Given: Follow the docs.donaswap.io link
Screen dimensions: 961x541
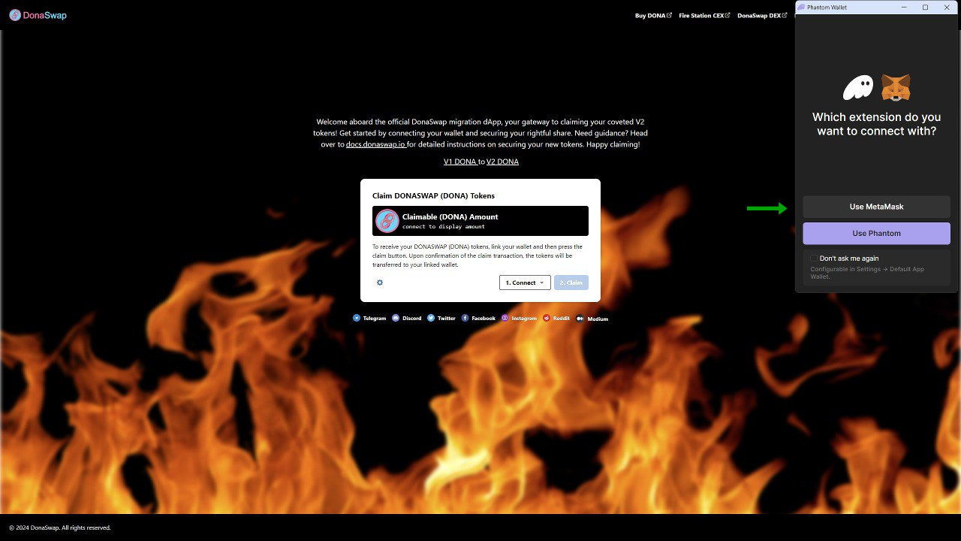Looking at the screenshot, I should [x=375, y=144].
